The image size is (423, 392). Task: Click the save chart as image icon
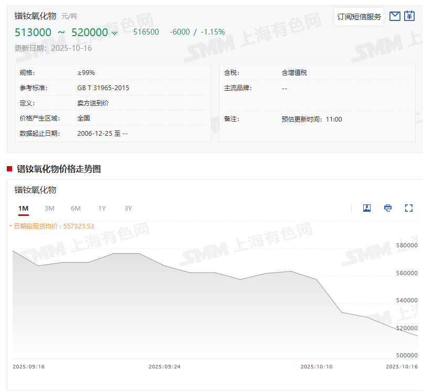tap(367, 208)
